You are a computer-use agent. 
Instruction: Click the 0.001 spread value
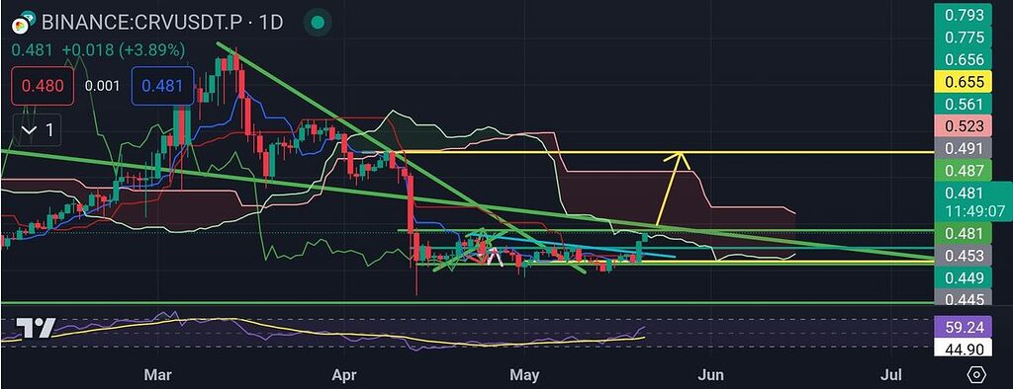click(x=103, y=86)
